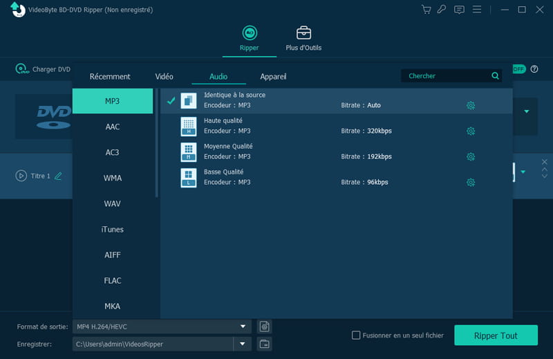Image resolution: width=553 pixels, height=359 pixels.
Task: Expand the Enregistrer path dropdown
Action: 243,344
